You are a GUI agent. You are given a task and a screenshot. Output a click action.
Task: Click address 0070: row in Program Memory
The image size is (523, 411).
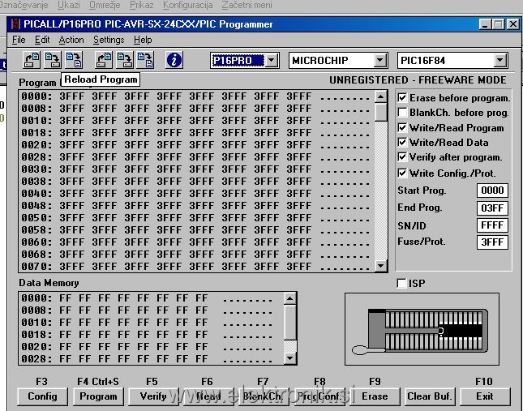click(x=196, y=267)
